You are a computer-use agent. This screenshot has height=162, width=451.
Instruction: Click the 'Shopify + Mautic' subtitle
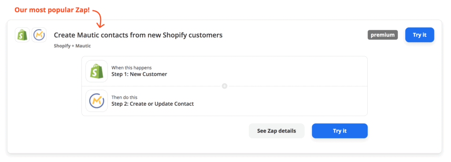72,46
